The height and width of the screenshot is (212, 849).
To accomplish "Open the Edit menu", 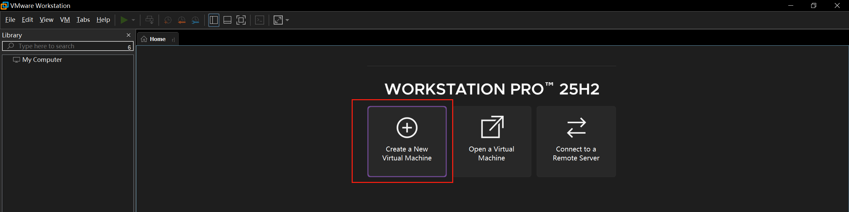I will tap(27, 20).
